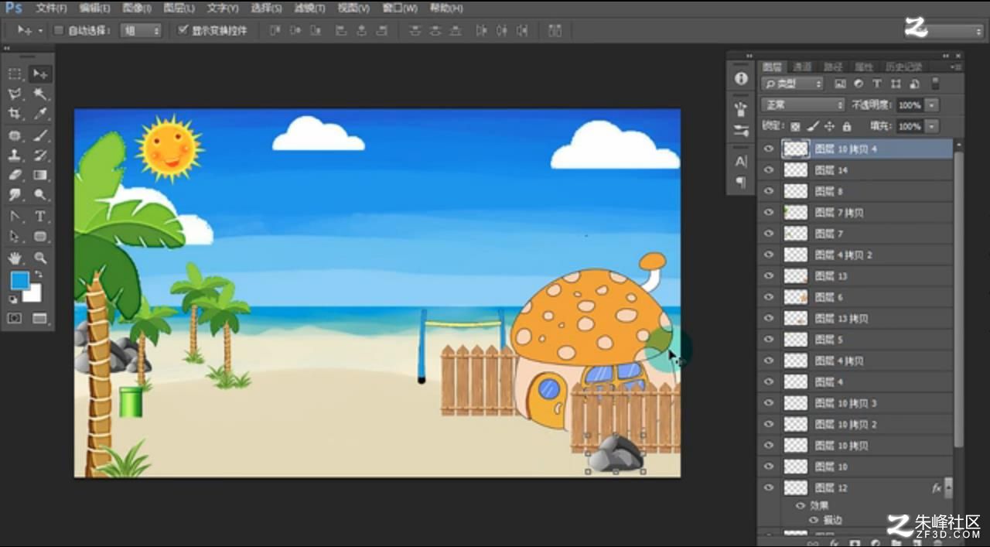Image resolution: width=990 pixels, height=547 pixels.
Task: Open the 滤镜(T) menu
Action: [x=309, y=9]
